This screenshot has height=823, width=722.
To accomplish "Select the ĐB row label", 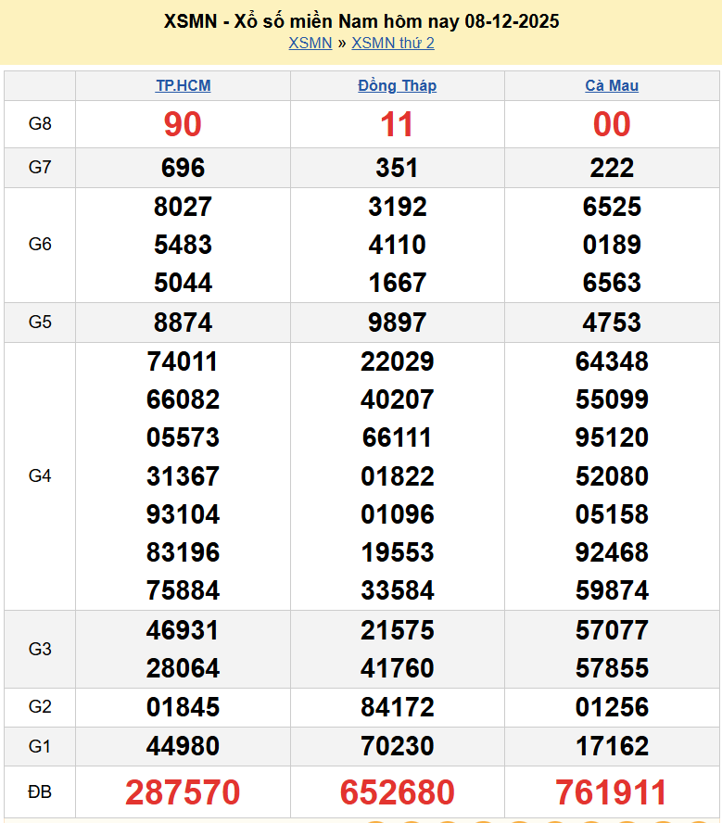I will [40, 792].
